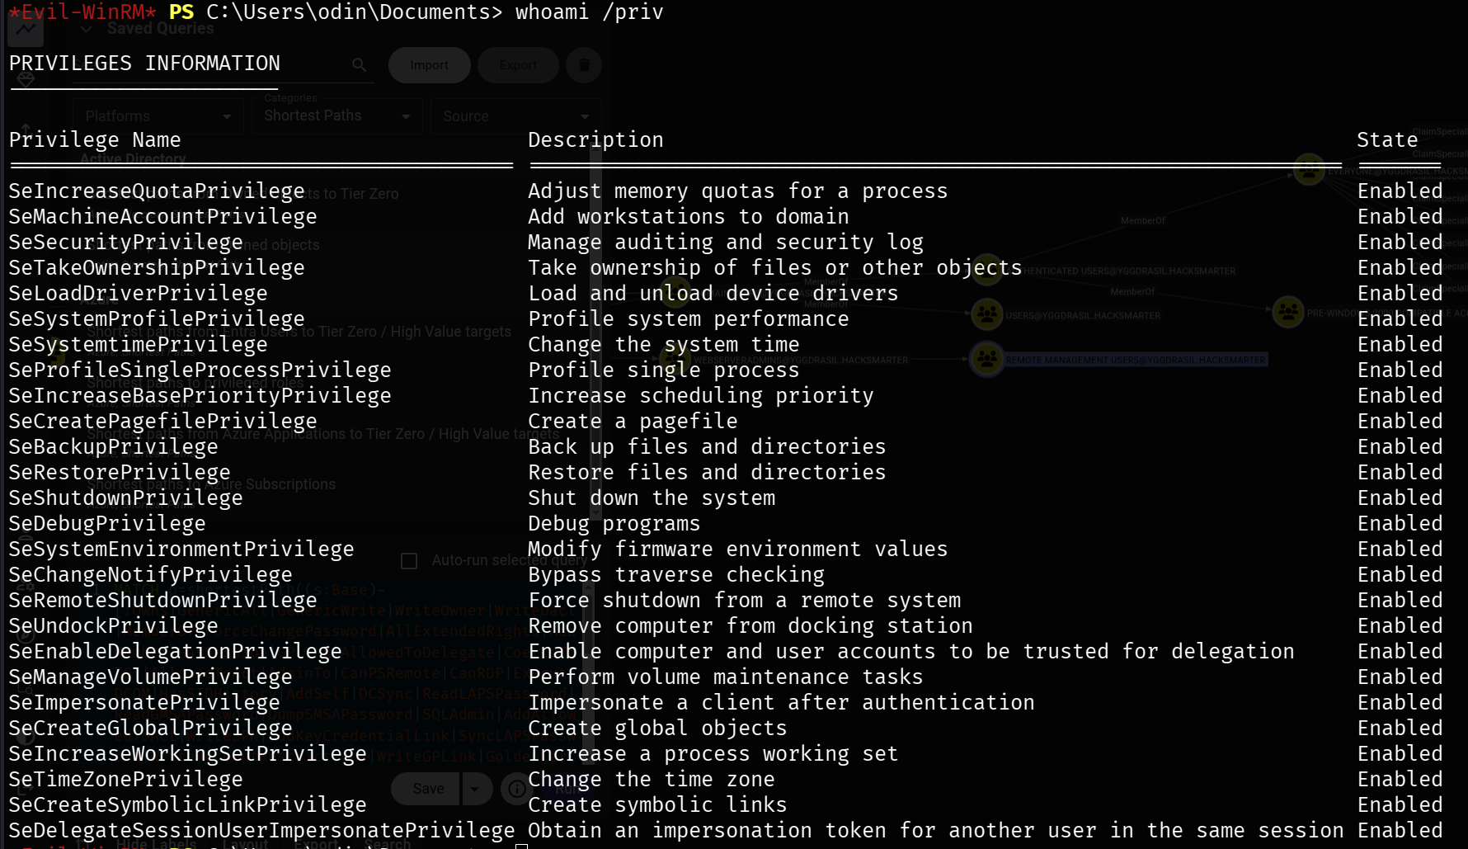
Task: Select the REMOTE MANAGEMENT USERS group node icon
Action: [x=986, y=359]
